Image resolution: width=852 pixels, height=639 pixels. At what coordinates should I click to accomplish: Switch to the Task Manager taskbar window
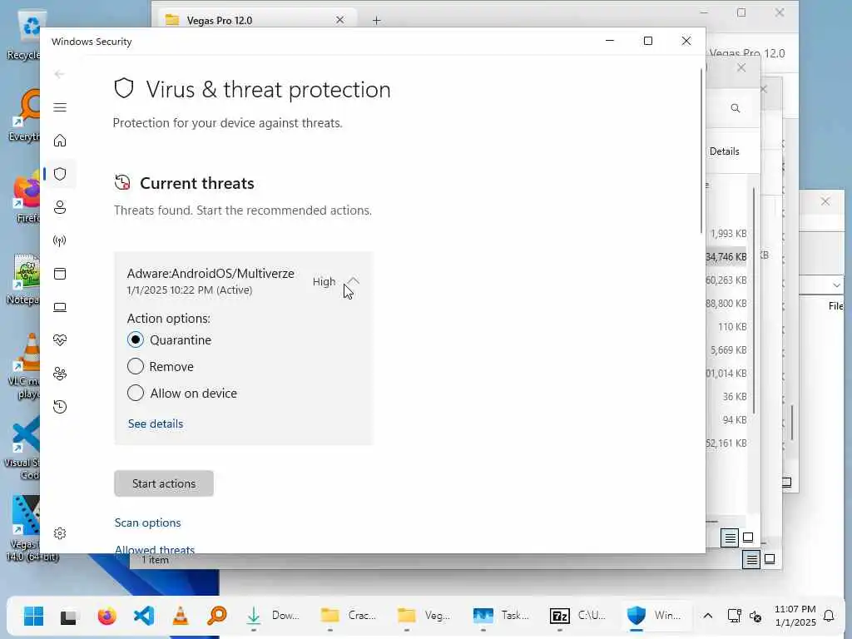502,617
